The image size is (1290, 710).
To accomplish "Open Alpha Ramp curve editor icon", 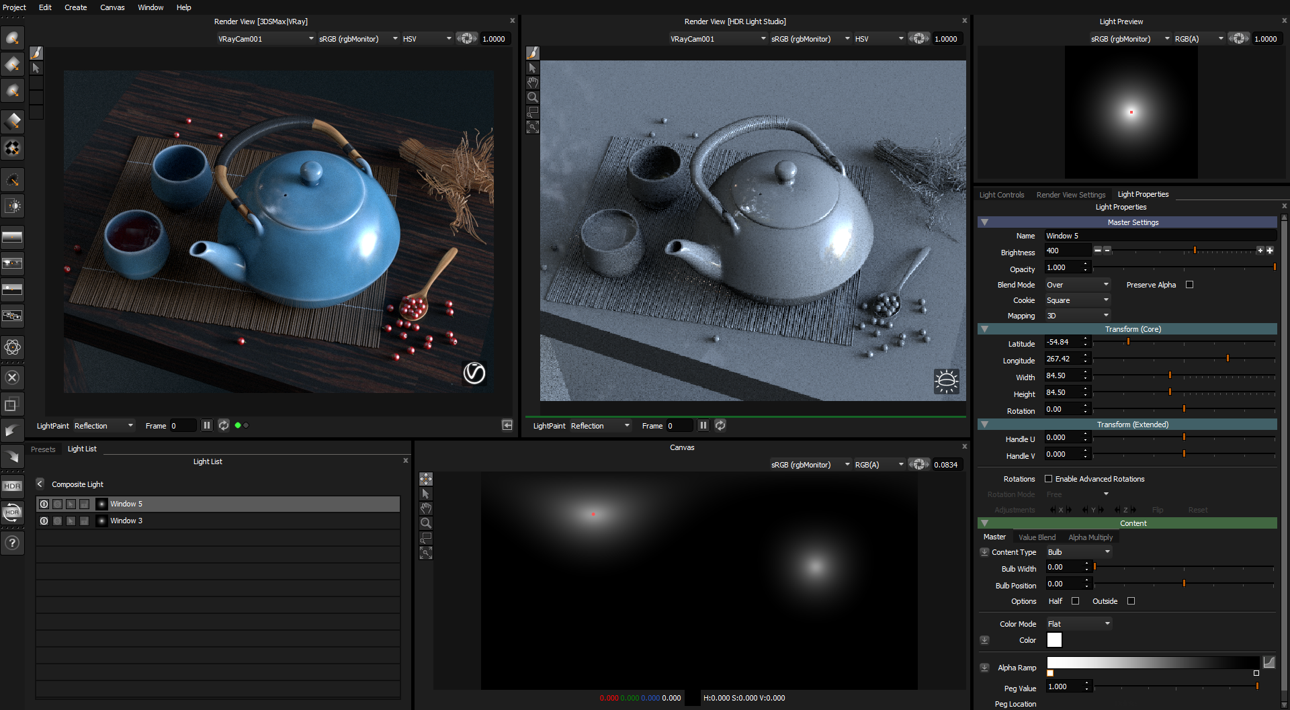I will coord(1268,662).
